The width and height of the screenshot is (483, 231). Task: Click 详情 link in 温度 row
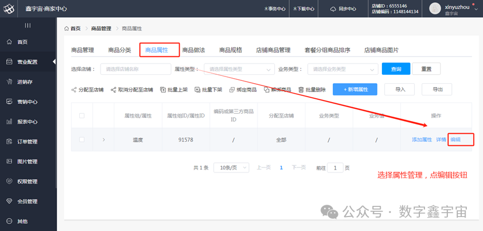point(441,139)
